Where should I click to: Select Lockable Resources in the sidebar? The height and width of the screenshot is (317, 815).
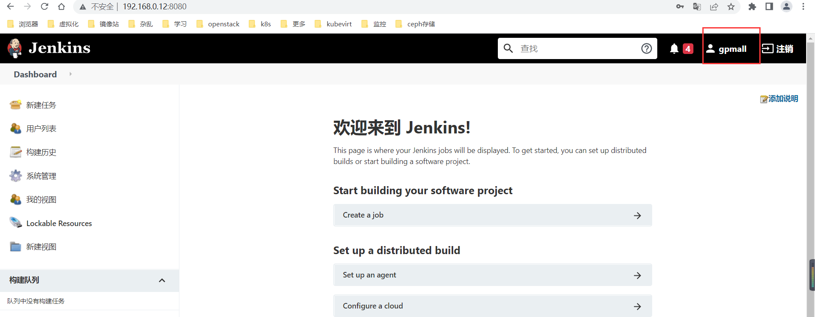pos(59,224)
